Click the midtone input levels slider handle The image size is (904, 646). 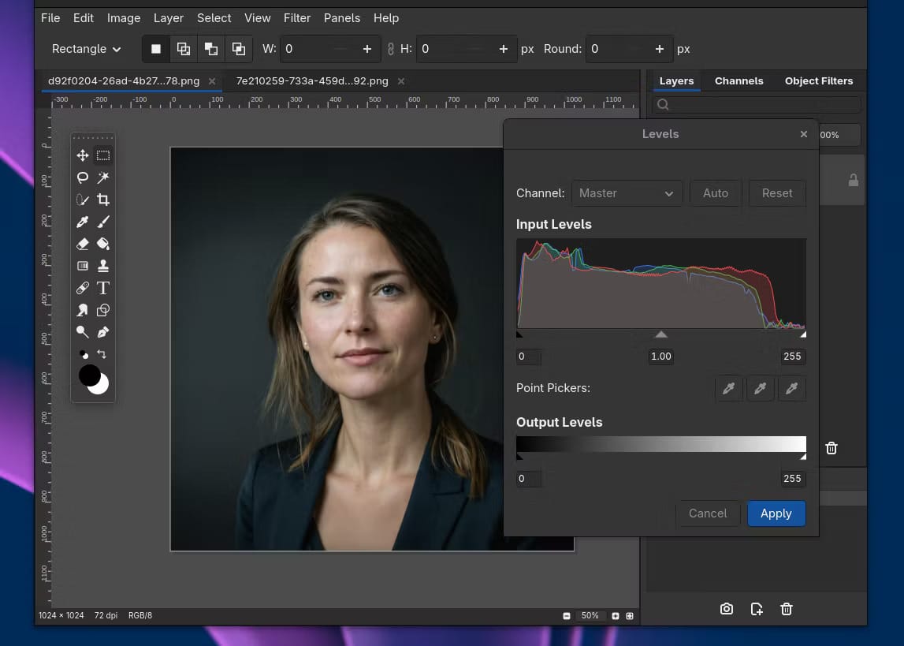661,334
